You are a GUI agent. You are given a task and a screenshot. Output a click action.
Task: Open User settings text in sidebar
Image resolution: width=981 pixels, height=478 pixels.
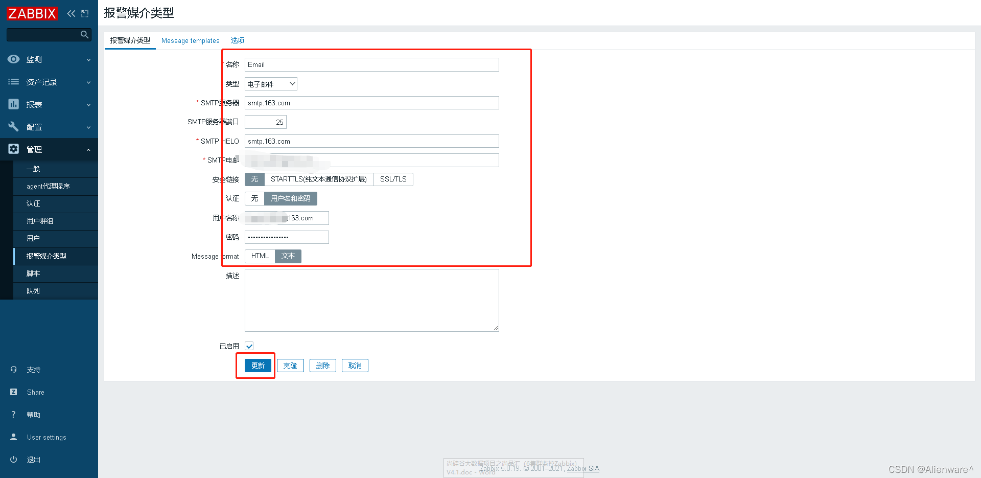coord(46,437)
